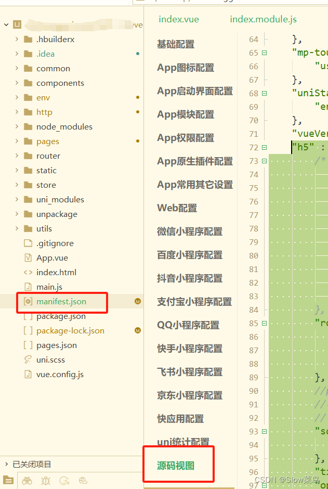Expand the router folder

pos(17,156)
